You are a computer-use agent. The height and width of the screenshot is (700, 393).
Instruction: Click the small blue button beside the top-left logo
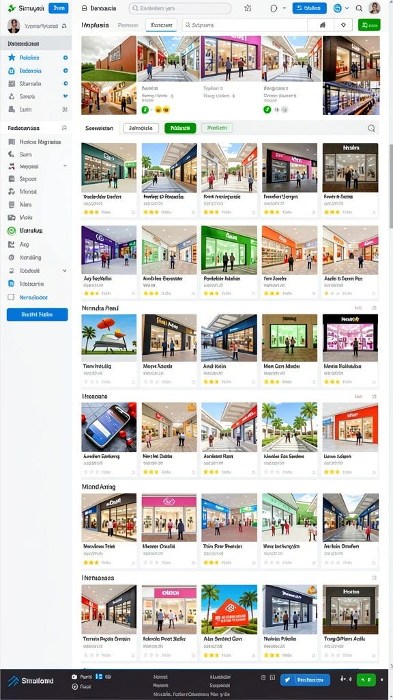click(59, 8)
